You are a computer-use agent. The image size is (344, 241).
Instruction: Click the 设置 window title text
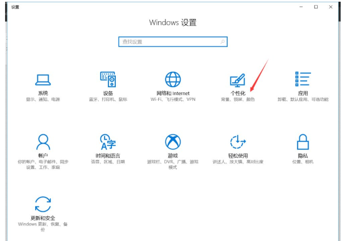click(x=15, y=7)
